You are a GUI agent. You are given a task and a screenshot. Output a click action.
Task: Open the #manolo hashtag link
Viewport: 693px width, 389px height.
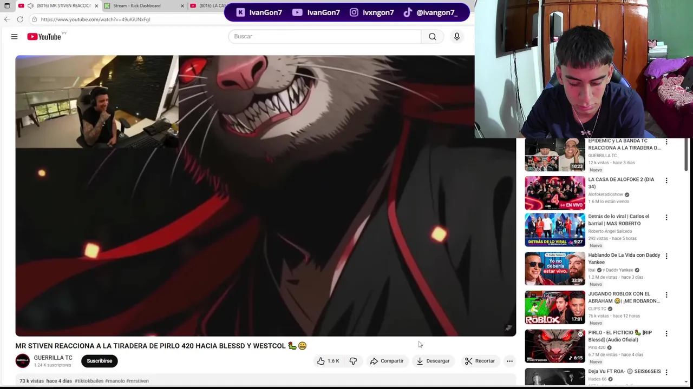point(115,381)
